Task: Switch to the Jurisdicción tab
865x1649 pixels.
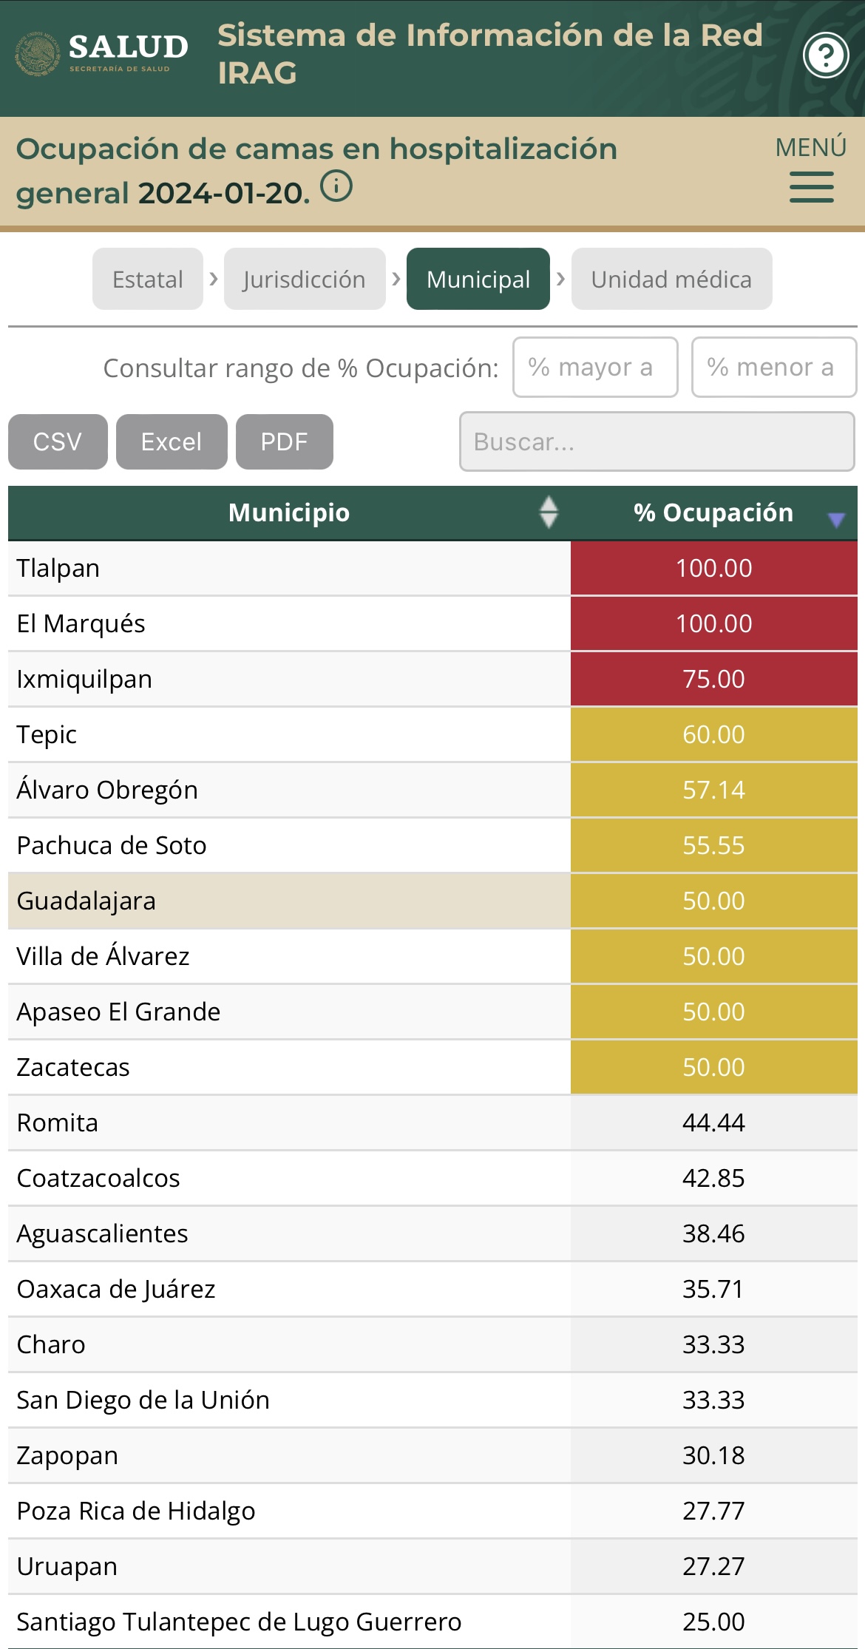Action: [305, 280]
